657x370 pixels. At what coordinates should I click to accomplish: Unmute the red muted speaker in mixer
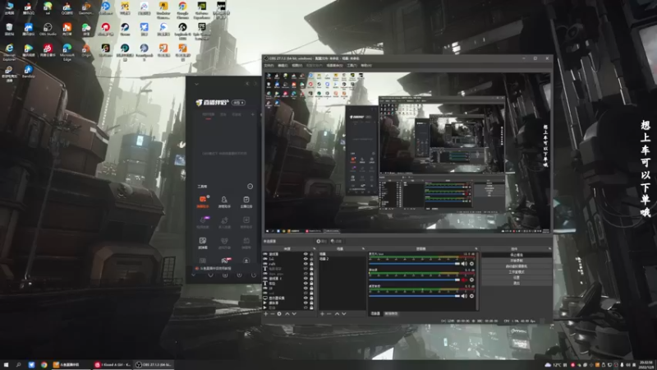coord(464,280)
